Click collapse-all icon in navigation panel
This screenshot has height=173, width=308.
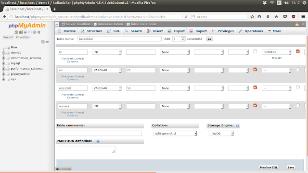tap(43, 42)
